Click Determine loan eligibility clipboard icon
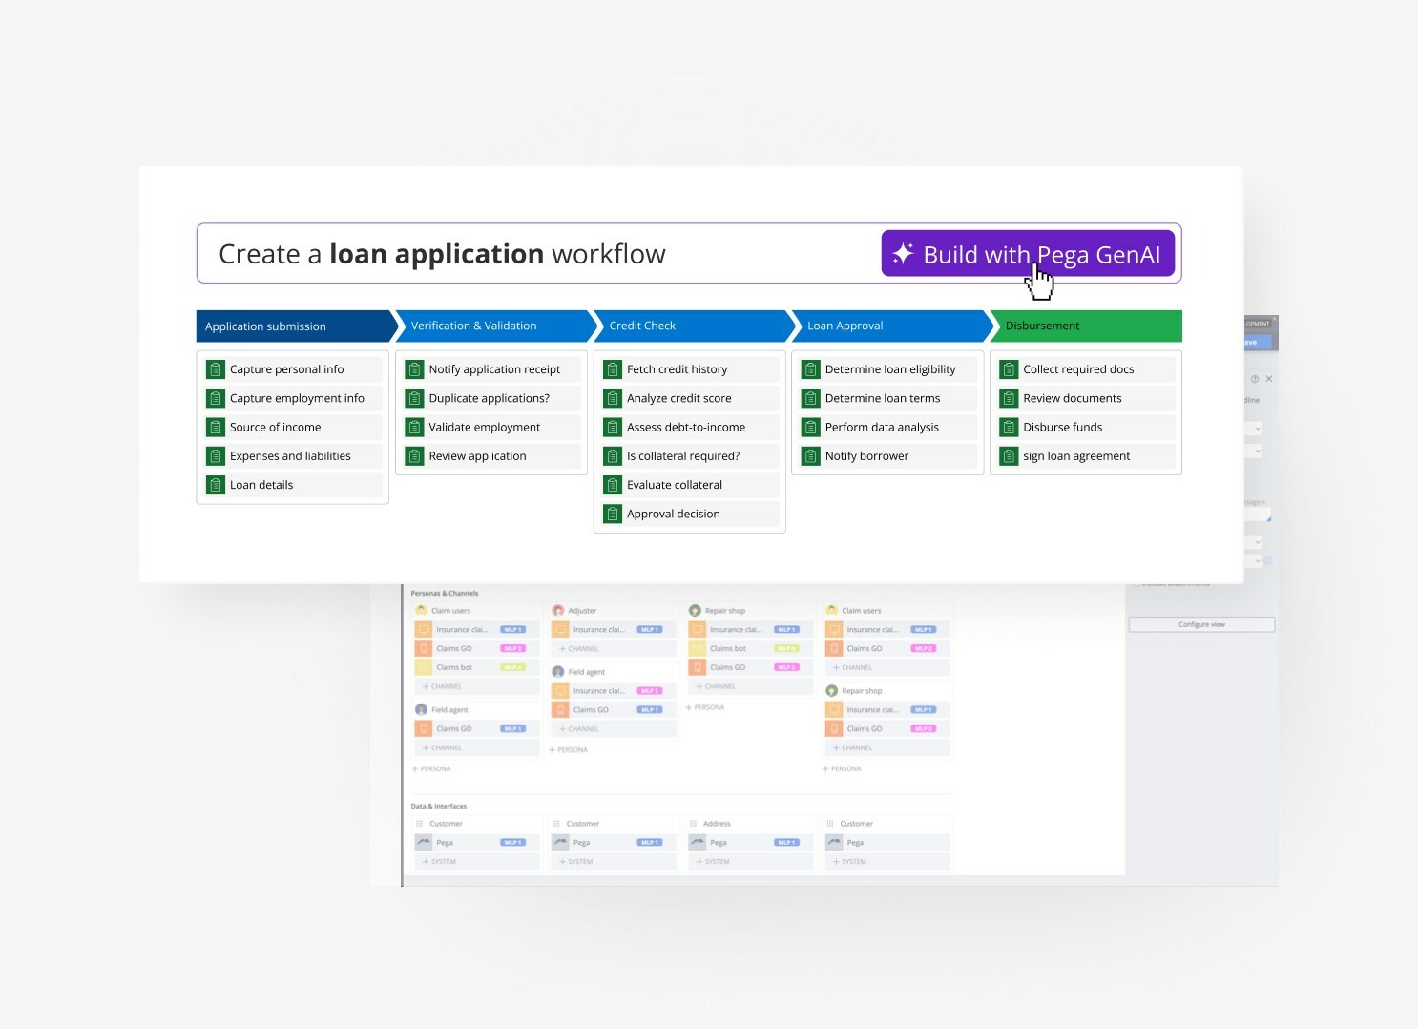Screen dimensions: 1418x1029 click(x=810, y=369)
